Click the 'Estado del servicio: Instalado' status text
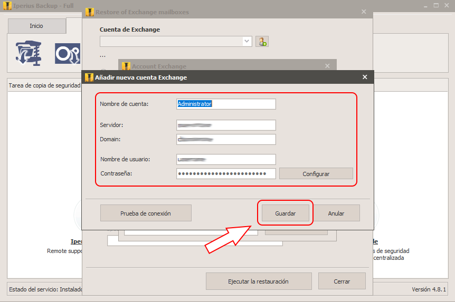455x302 pixels. (45, 289)
